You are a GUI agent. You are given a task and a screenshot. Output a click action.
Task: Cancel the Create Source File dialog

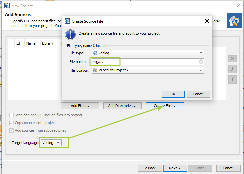198,94
